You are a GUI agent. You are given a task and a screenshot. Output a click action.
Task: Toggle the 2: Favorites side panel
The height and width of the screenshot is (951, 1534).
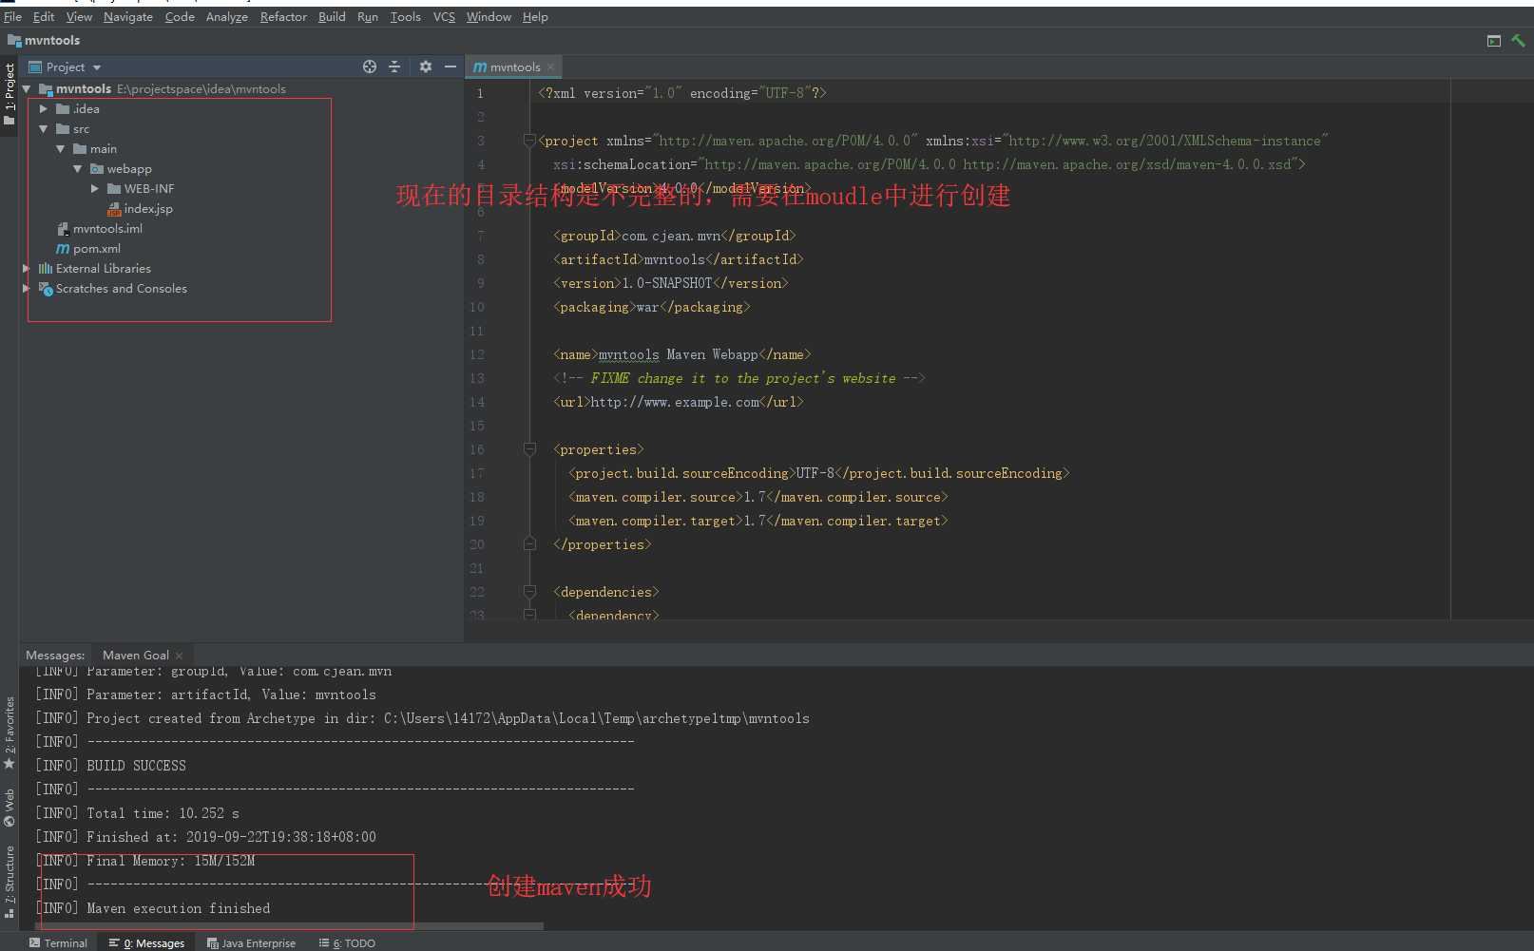point(10,733)
